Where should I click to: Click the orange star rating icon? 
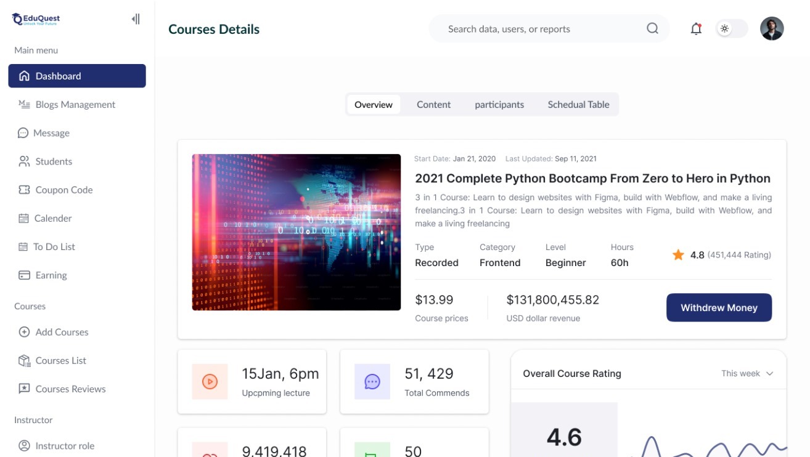click(678, 255)
